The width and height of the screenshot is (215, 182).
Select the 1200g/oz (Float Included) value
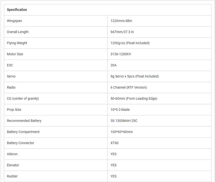(x=130, y=43)
